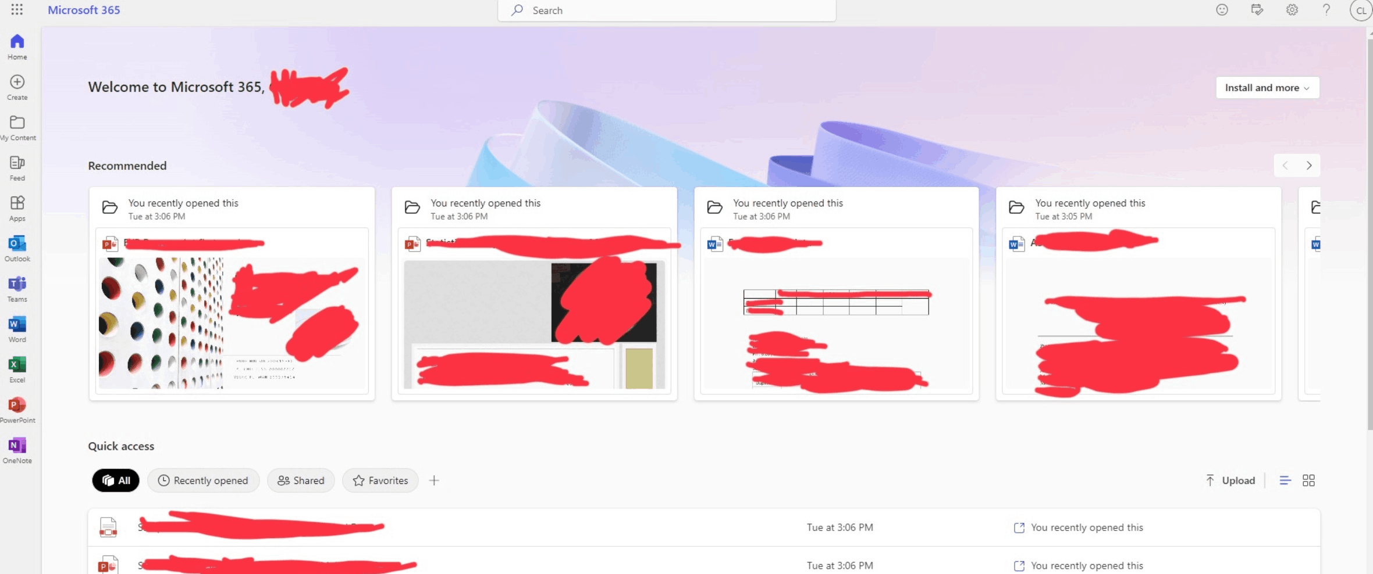This screenshot has width=1373, height=574.
Task: Open the app launcher waffle icon
Action: 17,10
